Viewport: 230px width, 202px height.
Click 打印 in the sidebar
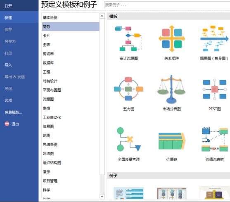[x=8, y=53]
